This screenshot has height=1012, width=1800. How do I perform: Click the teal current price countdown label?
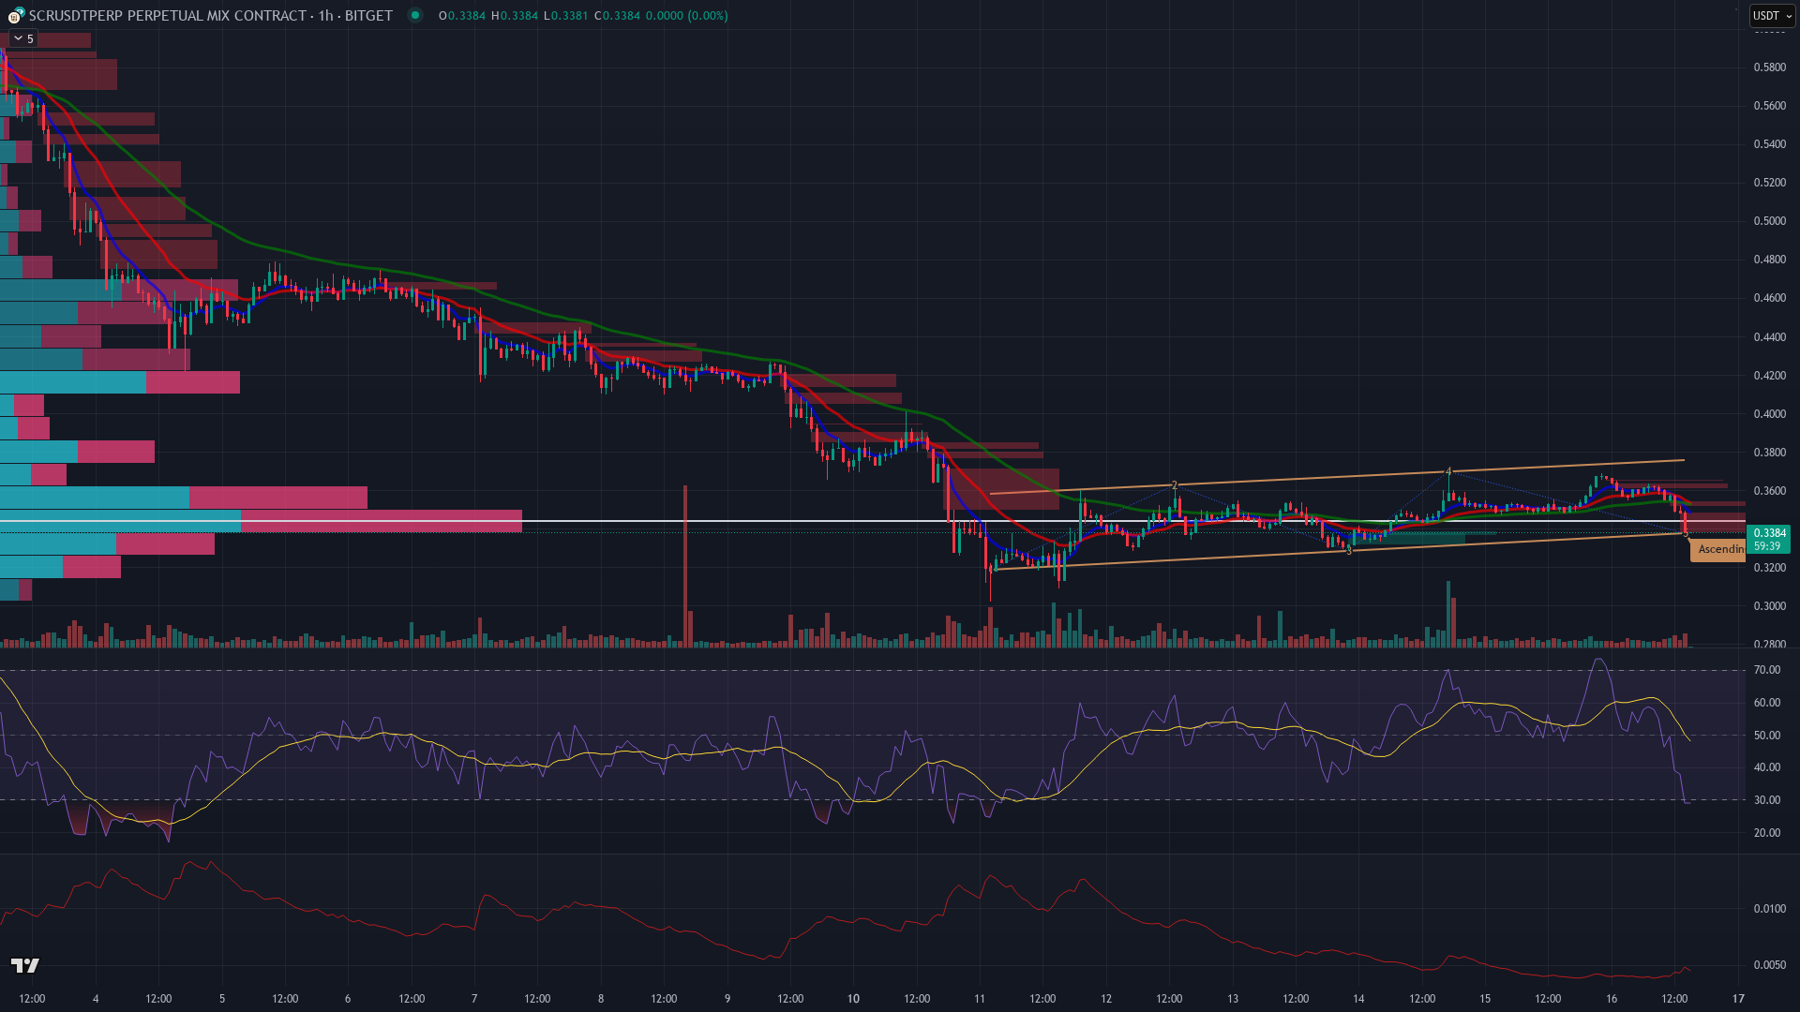(1767, 539)
